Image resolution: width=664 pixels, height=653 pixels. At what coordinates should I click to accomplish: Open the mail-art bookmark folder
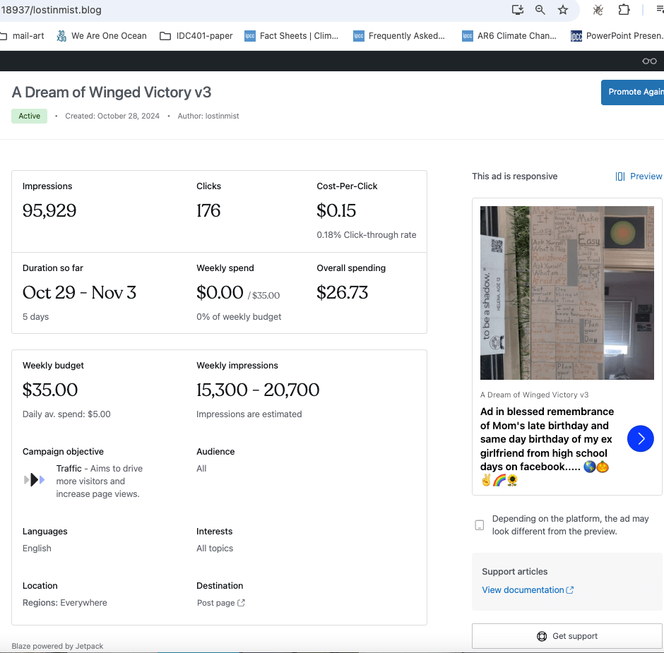pos(21,36)
